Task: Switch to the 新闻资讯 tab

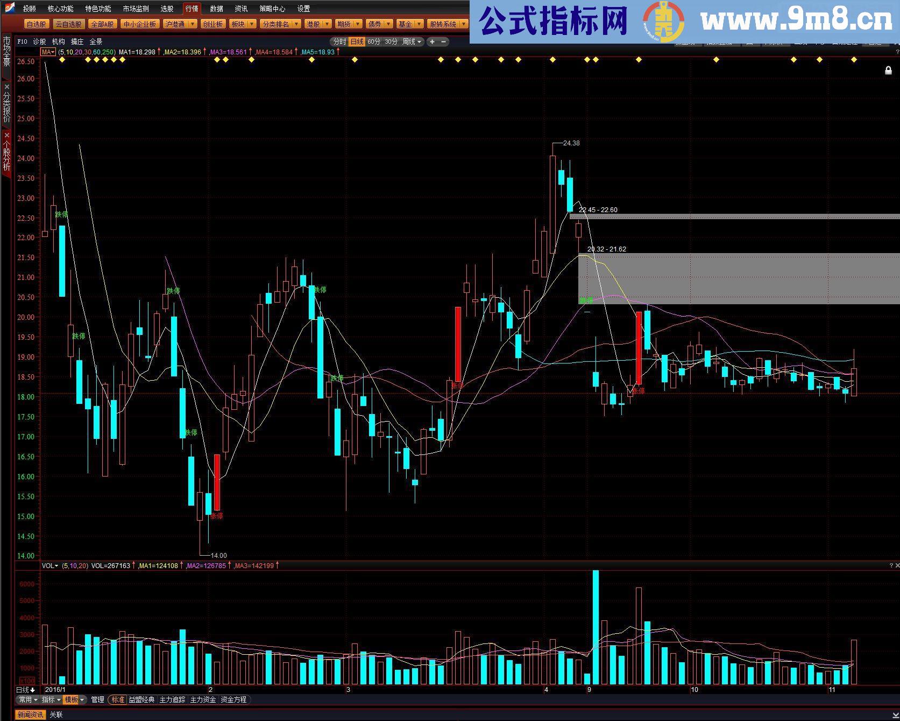Action: click(30, 715)
